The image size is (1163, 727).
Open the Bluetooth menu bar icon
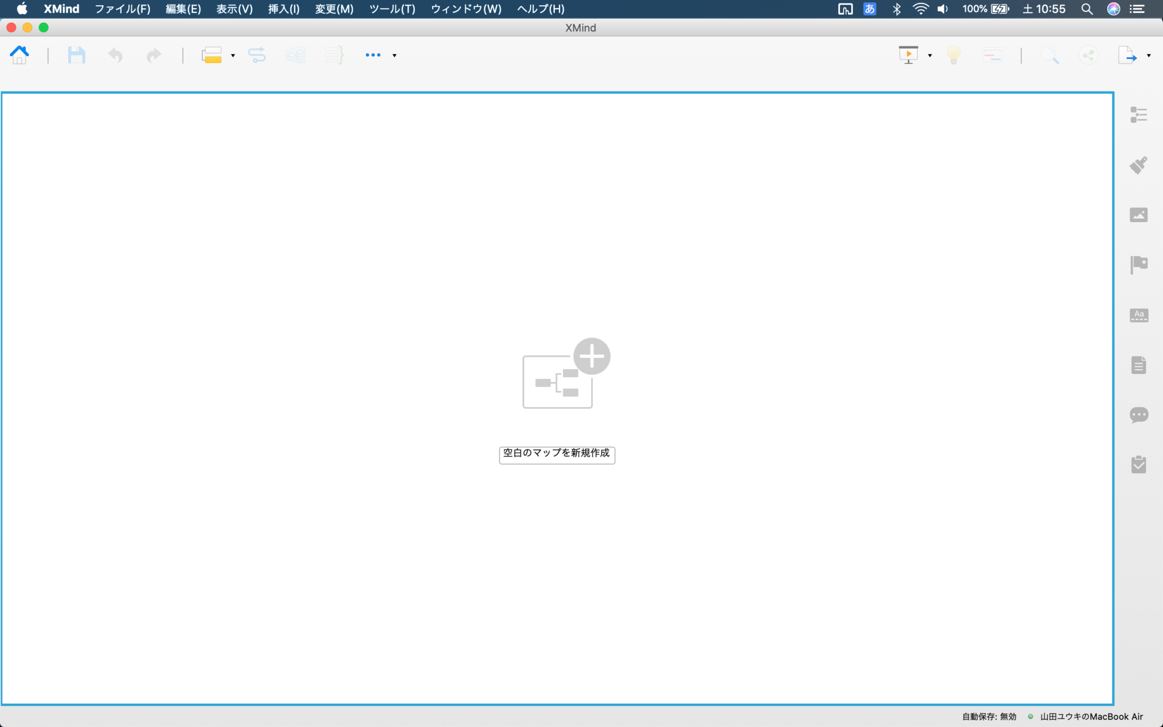point(896,9)
